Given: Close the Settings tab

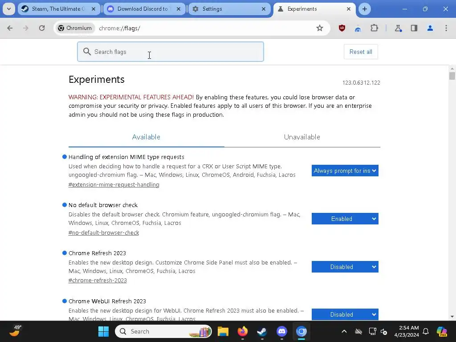Looking at the screenshot, I should pos(264,9).
